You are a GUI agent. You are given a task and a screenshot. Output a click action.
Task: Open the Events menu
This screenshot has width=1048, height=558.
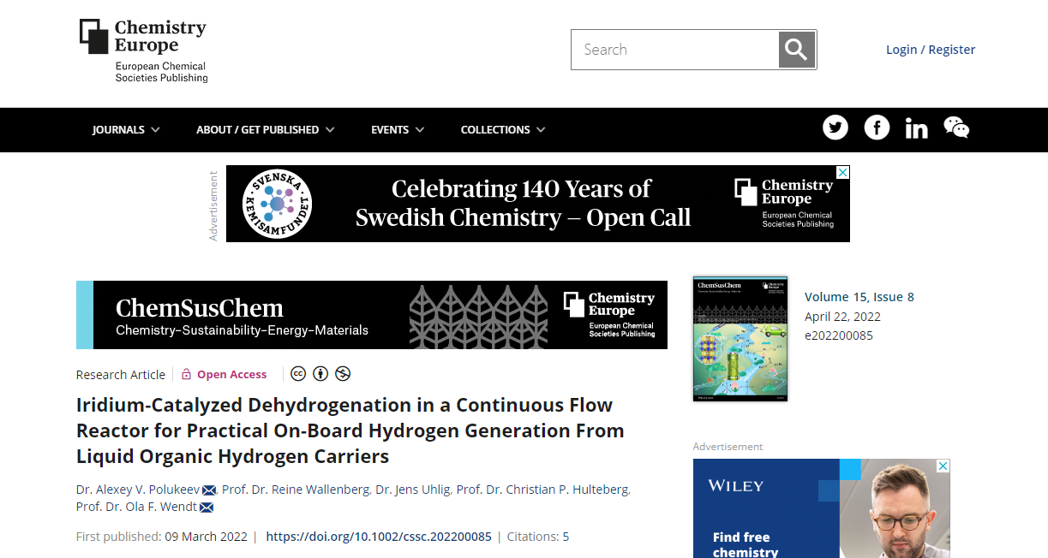[397, 130]
